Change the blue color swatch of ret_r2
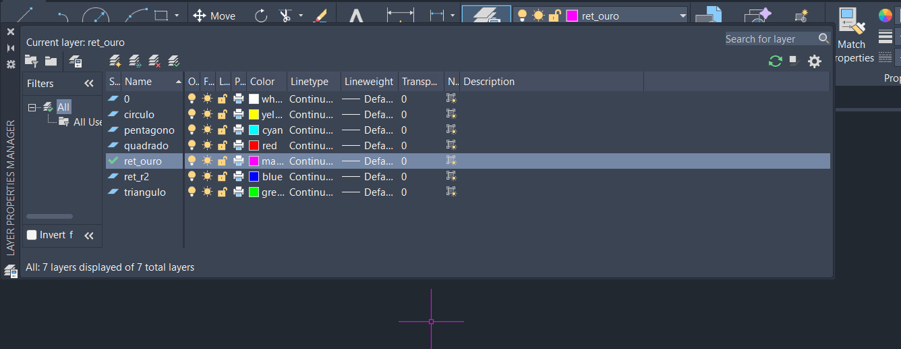Screen dimensions: 901x349 (x=254, y=177)
